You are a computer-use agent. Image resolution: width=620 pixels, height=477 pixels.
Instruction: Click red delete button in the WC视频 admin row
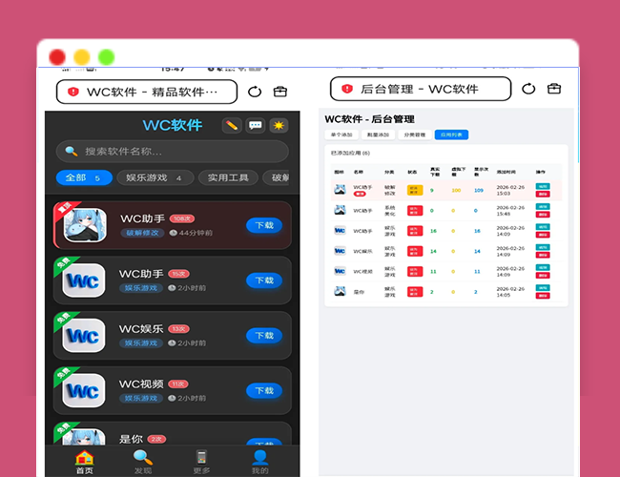tap(543, 276)
